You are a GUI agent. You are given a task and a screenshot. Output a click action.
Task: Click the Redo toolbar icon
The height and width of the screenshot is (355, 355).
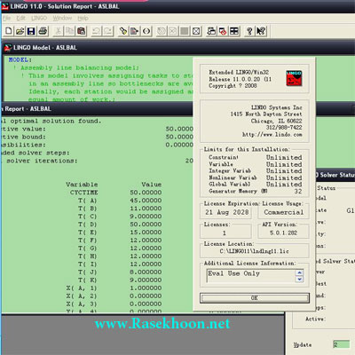[108, 31]
